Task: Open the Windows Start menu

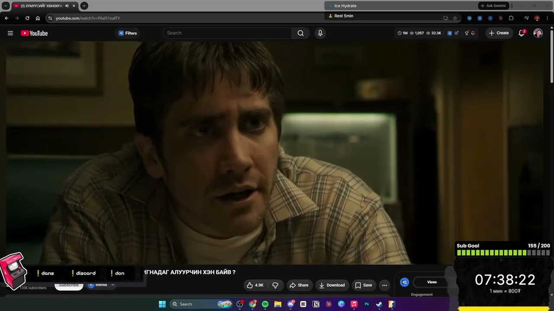Action: [x=162, y=304]
